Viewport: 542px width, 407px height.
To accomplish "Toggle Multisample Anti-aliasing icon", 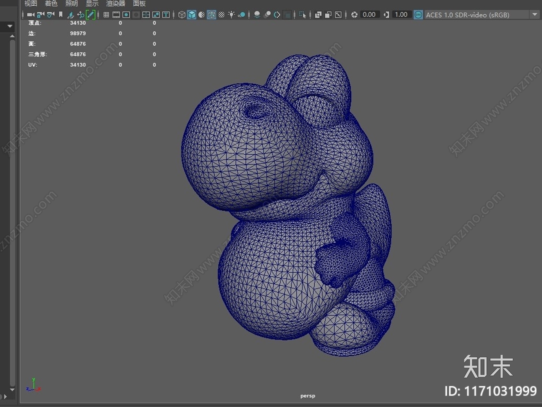I will click(x=277, y=15).
